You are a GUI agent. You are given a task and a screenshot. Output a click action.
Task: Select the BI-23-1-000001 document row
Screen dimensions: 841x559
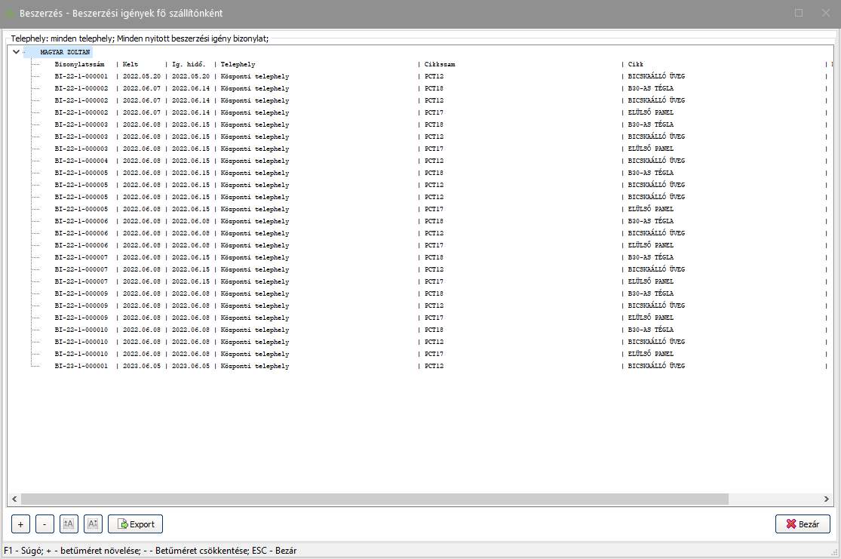(x=81, y=366)
